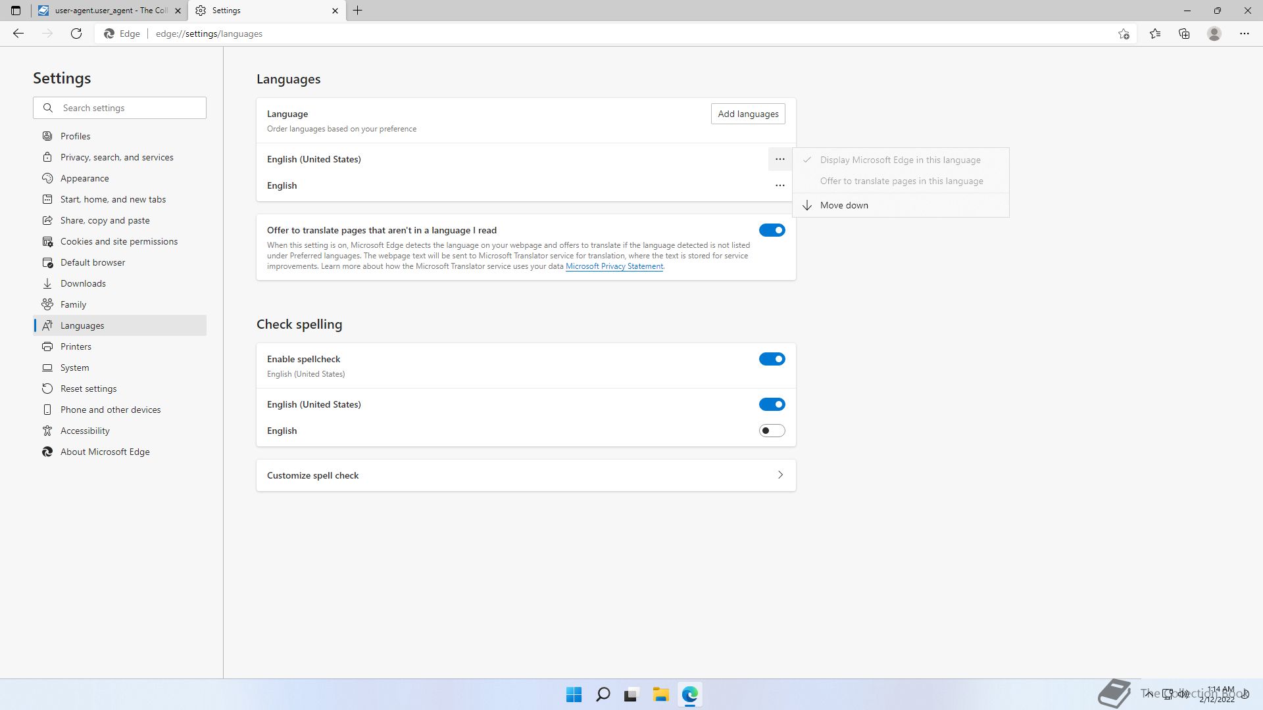Switch to the Settings tab
Viewport: 1263px width, 710px height.
pos(267,11)
